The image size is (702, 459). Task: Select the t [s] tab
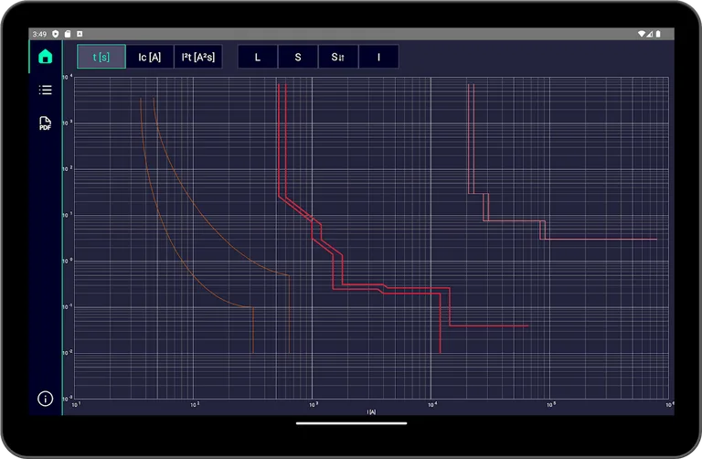coord(101,57)
